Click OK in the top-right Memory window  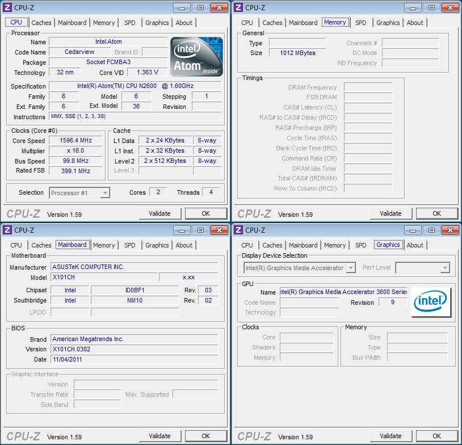click(x=436, y=213)
